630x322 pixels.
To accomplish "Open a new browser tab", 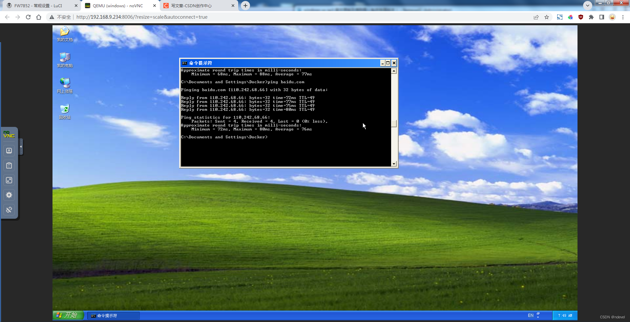I will (x=245, y=6).
